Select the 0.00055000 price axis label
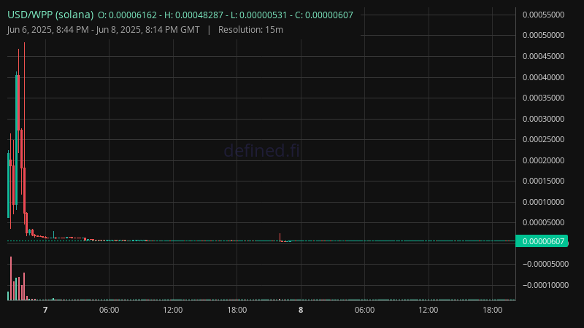584x328 pixels. (543, 15)
